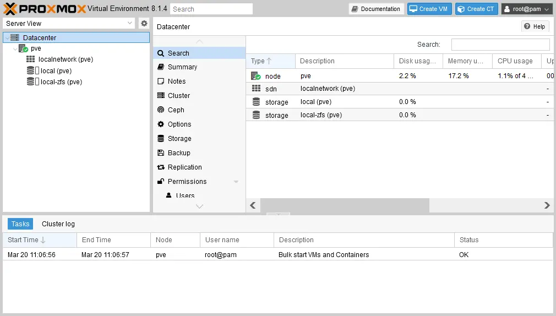Screen dimensions: 556x316
Task: Click the Replication arrows icon
Action: [161, 167]
